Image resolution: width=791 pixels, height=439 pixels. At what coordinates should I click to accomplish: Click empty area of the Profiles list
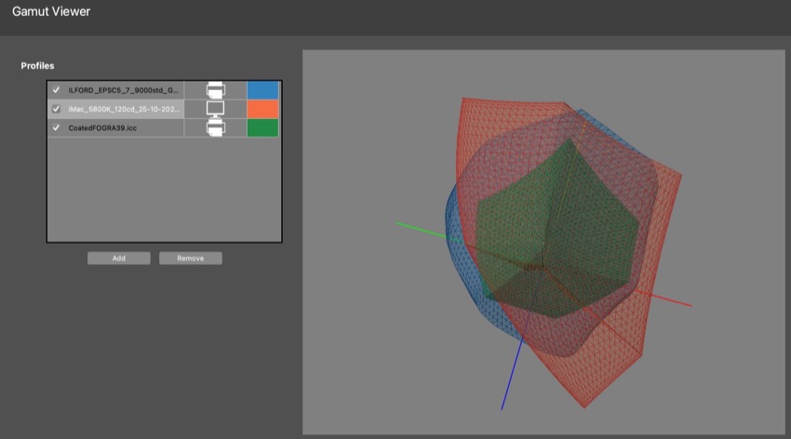point(164,191)
